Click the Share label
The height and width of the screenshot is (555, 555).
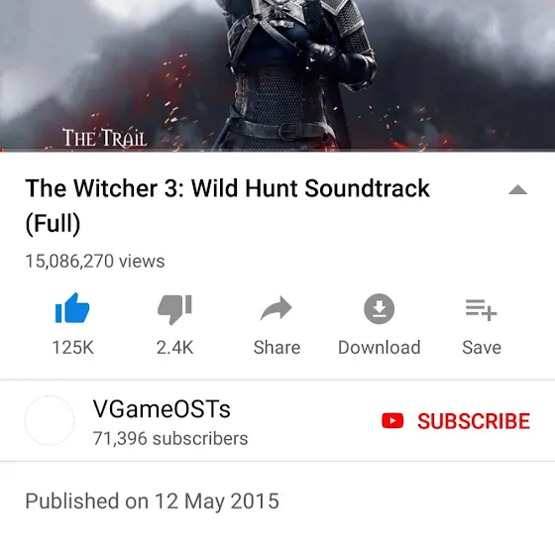pyautogui.click(x=277, y=347)
